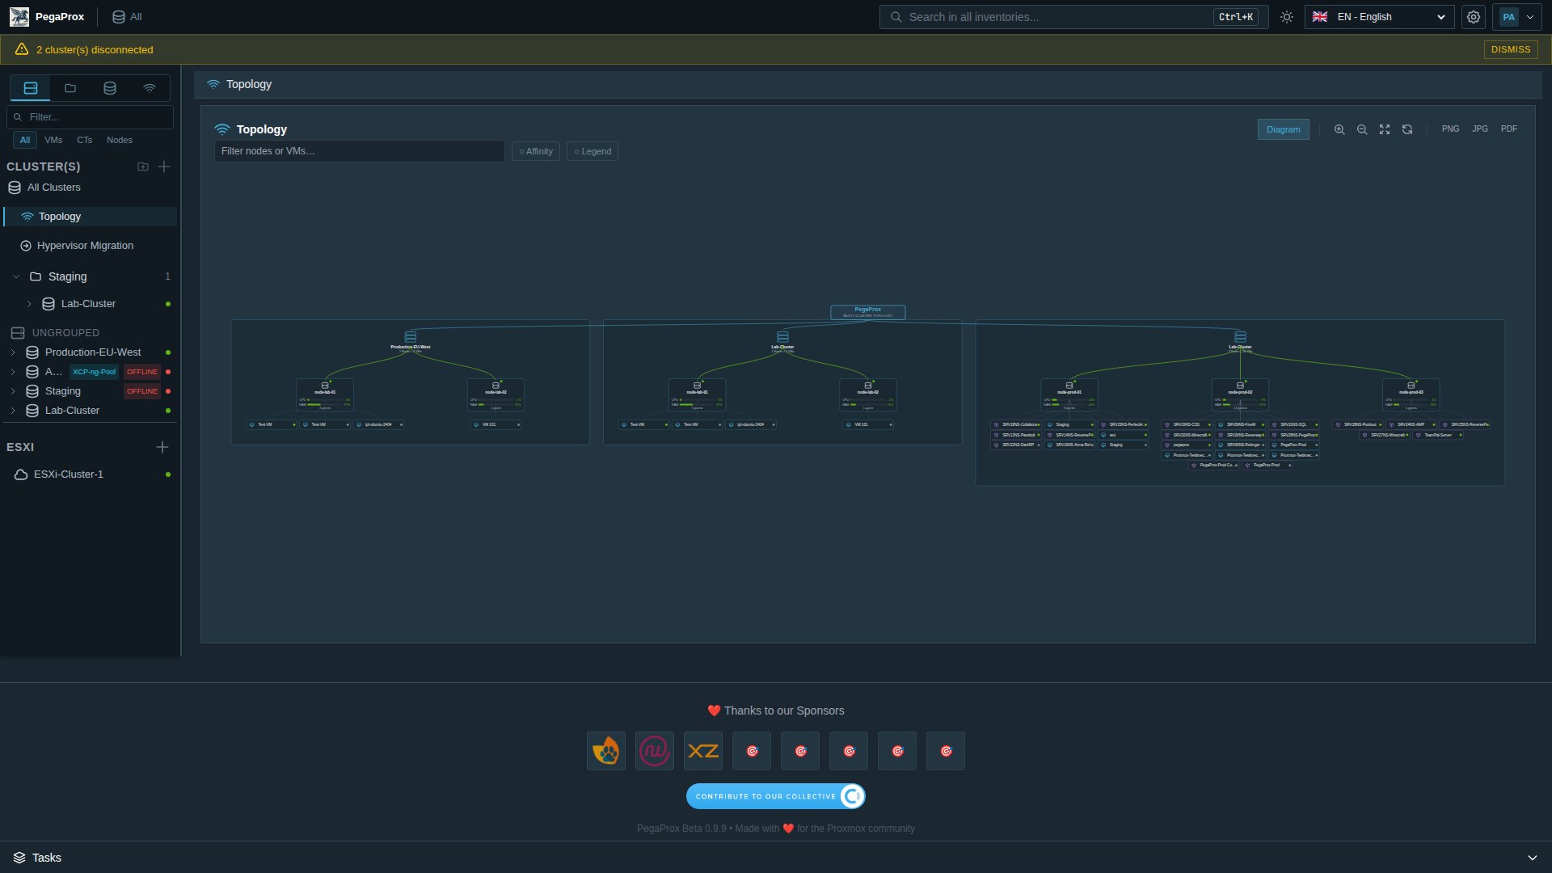Select the topology wifi sidebar tab icon
The width and height of the screenshot is (1552, 873).
150,88
